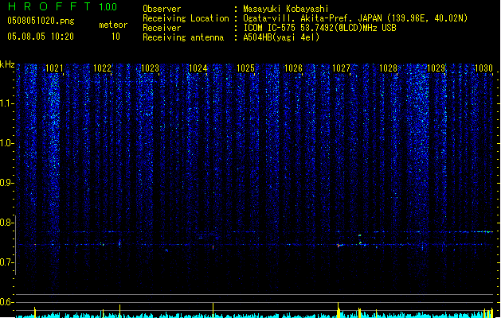
Task: Click time marker 1025
Action: tap(245, 68)
